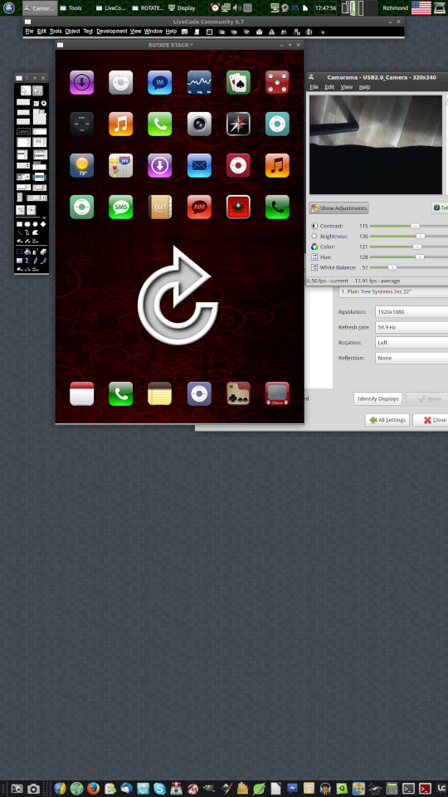This screenshot has height=797, width=448.
Task: Click the All Settings button
Action: [x=387, y=420]
